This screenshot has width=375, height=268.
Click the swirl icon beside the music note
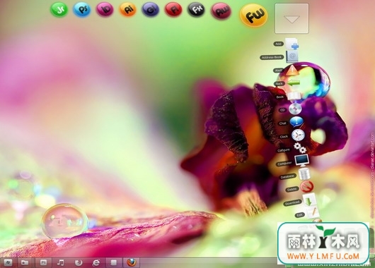tap(79, 263)
